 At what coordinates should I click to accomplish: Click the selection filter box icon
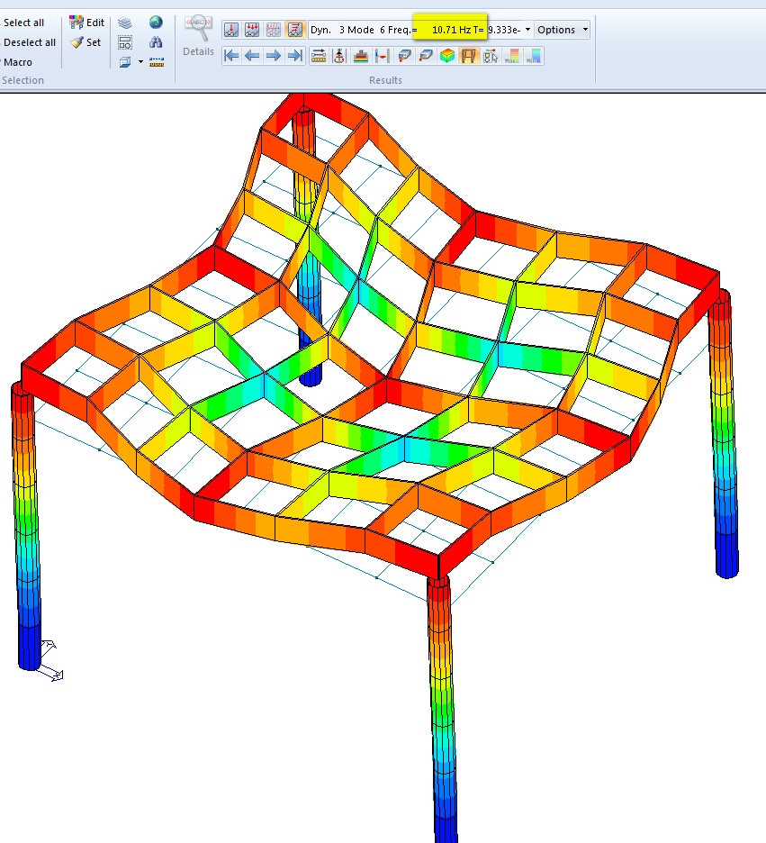coord(125,42)
